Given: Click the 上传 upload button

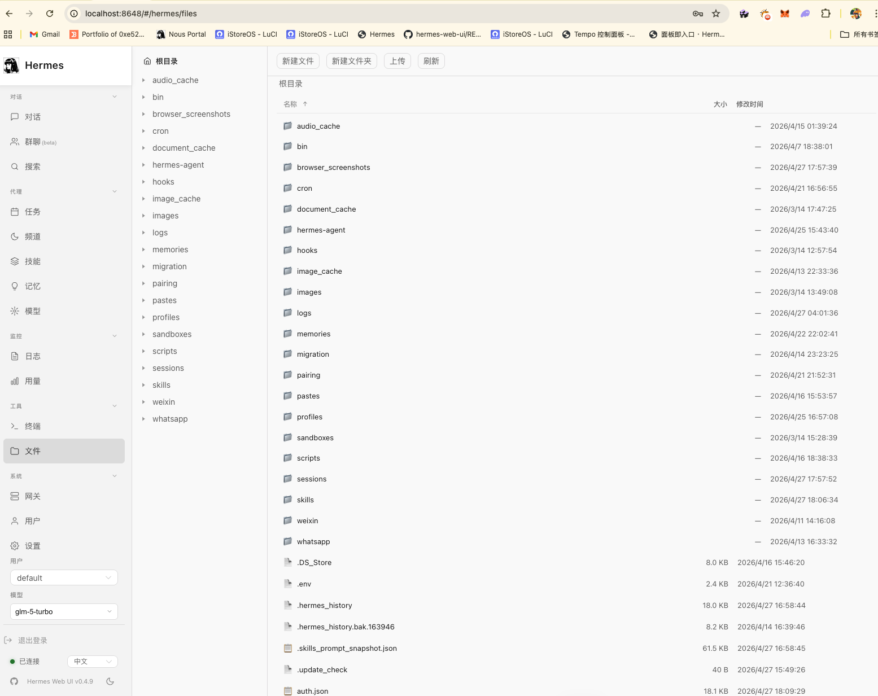Looking at the screenshot, I should [x=397, y=61].
